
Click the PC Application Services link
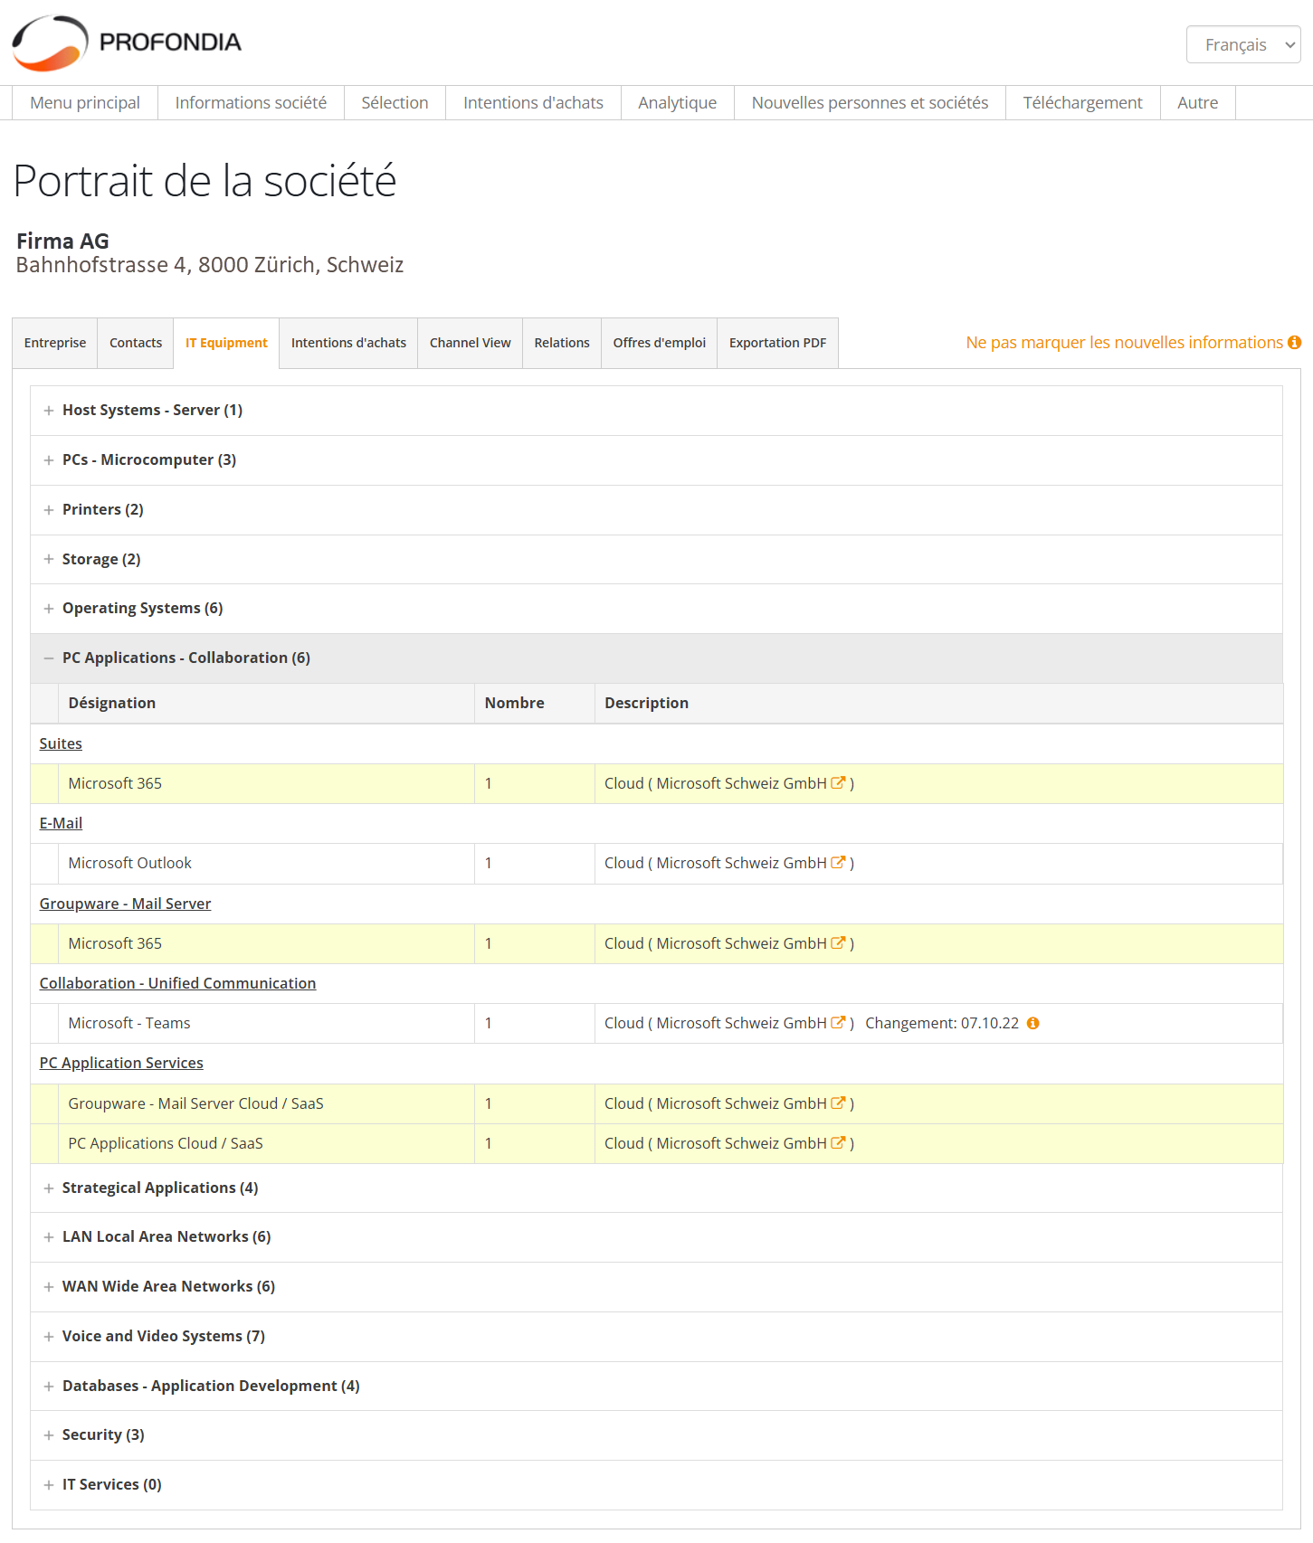coord(121,1063)
